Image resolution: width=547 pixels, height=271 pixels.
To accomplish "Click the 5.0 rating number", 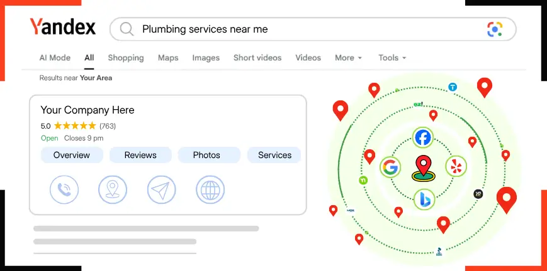I will coord(46,126).
